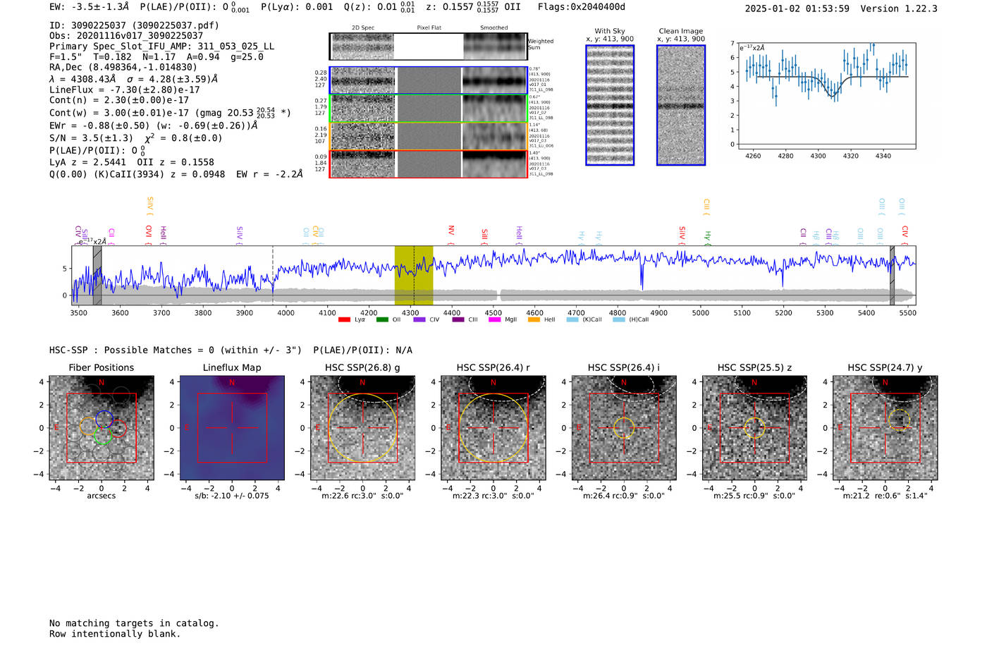Image resolution: width=987 pixels, height=672 pixels.
Task: Click the hatched gray band near 3540
Action: click(x=97, y=276)
